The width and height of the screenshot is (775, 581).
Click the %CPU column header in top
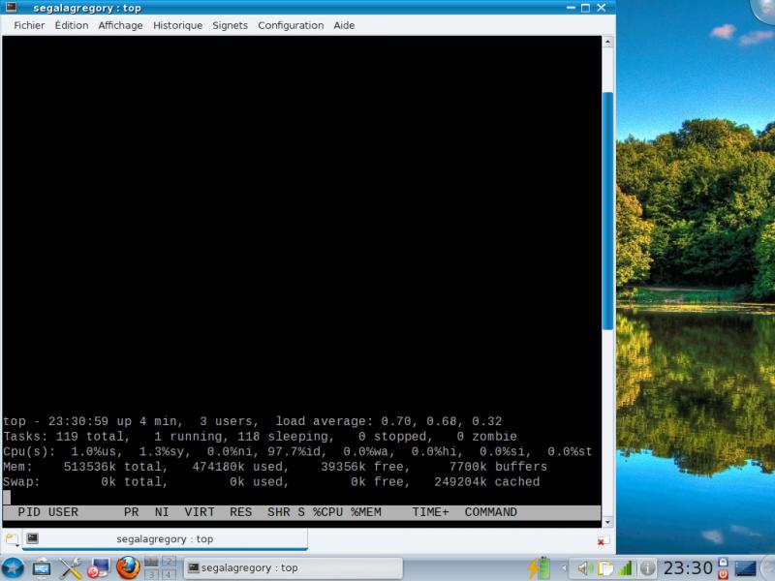point(327,512)
